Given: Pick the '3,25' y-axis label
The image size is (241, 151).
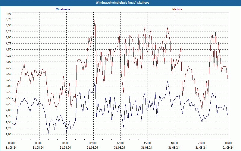Looking at the screenshot, I should [x=8, y=80].
